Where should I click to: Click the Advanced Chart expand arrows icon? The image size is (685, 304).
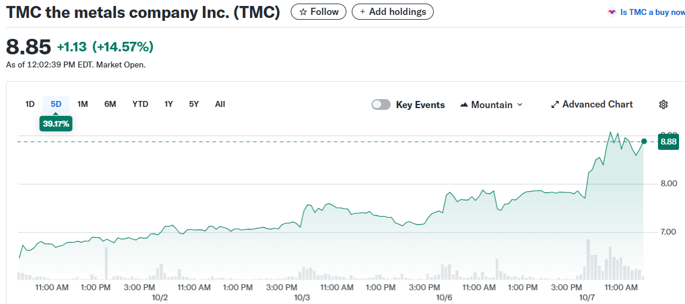pos(555,105)
